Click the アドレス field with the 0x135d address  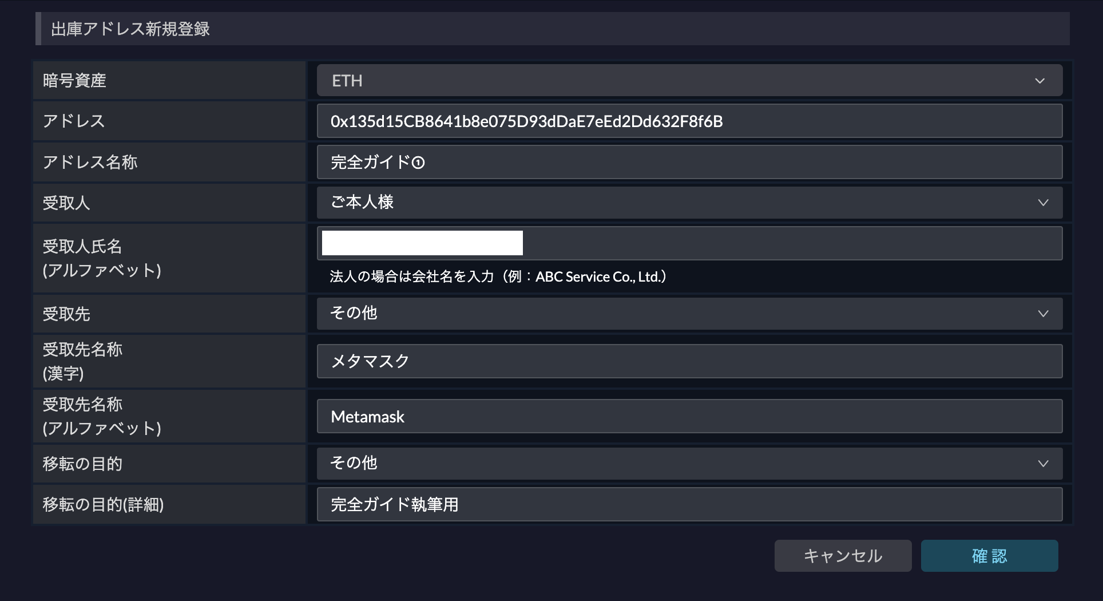point(689,121)
